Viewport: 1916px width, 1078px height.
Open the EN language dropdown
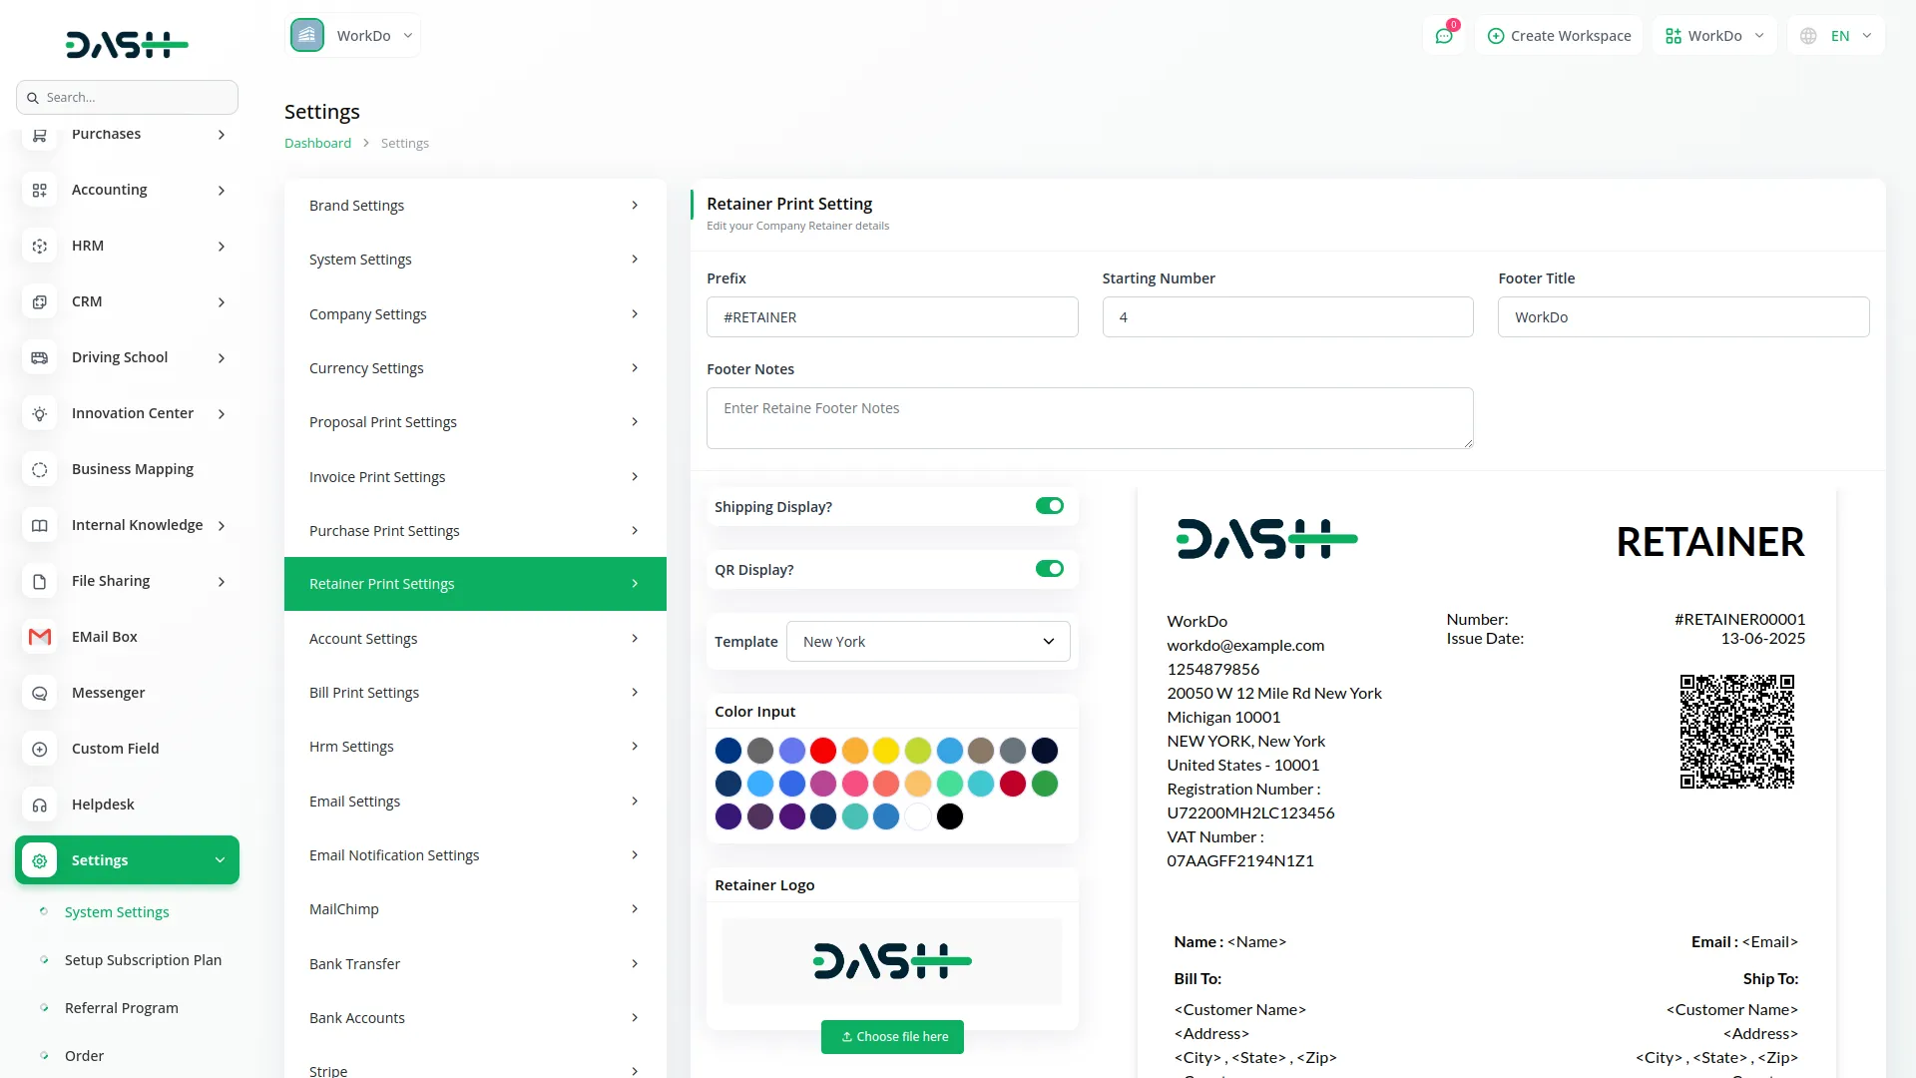pyautogui.click(x=1838, y=36)
